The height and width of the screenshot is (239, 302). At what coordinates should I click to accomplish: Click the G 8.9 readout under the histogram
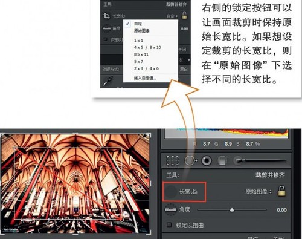click(223, 144)
